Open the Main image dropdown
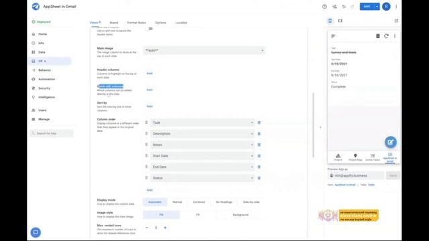Screen dimensions: 429x241 coord(204,51)
